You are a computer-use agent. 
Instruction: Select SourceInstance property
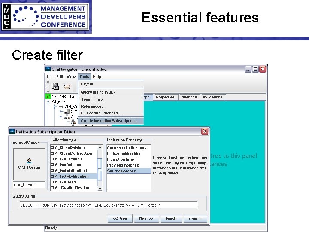coord(129,171)
